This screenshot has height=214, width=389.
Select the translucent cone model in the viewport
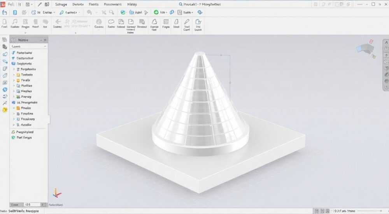pos(200,104)
